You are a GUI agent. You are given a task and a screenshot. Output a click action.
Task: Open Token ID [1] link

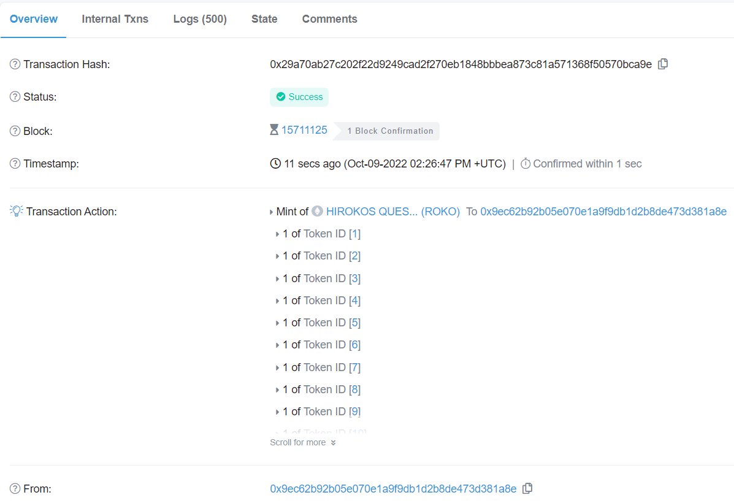[x=355, y=234]
